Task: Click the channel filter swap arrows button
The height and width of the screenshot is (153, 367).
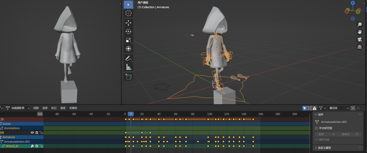Action: tap(40, 114)
